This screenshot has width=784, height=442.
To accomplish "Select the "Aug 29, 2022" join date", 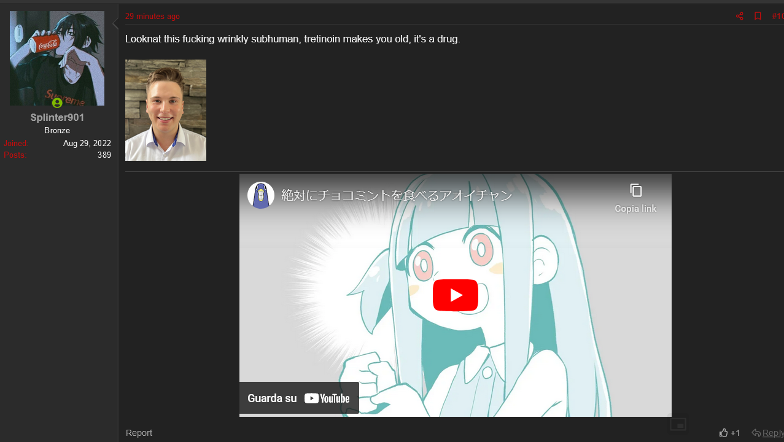I will point(87,143).
